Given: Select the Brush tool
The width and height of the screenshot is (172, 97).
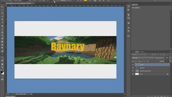Looking at the screenshot, I should 2,29.
